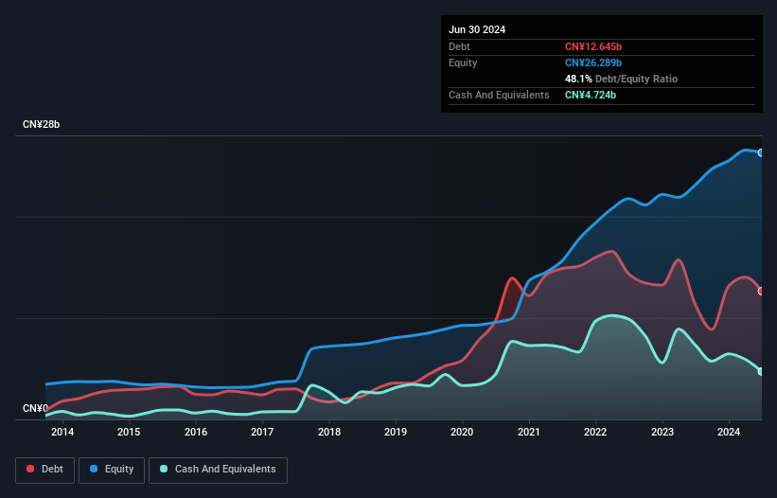This screenshot has height=498, width=777.
Task: Click the CN¥4.724b cash value
Action: (x=591, y=95)
